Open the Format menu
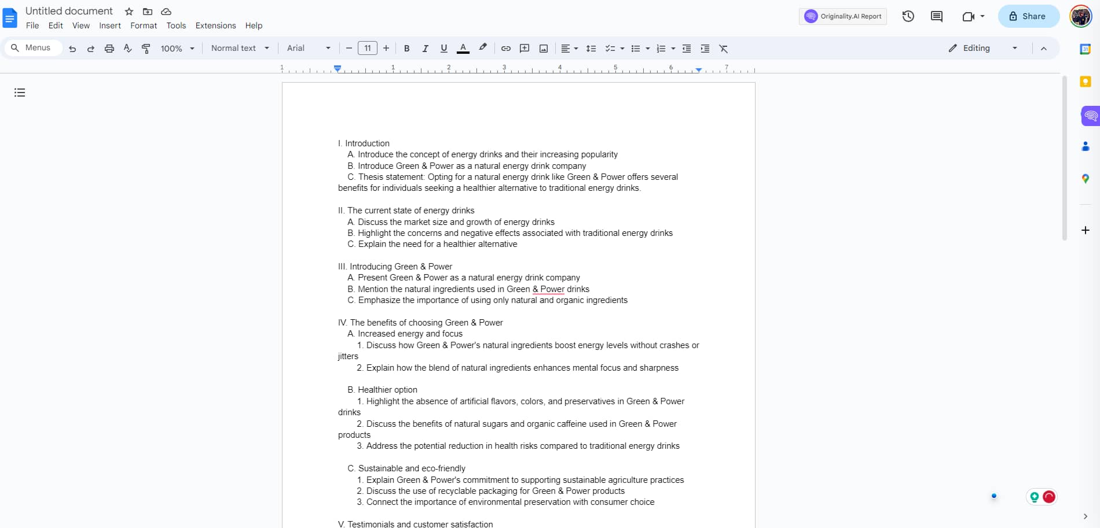The image size is (1100, 528). pos(143,25)
